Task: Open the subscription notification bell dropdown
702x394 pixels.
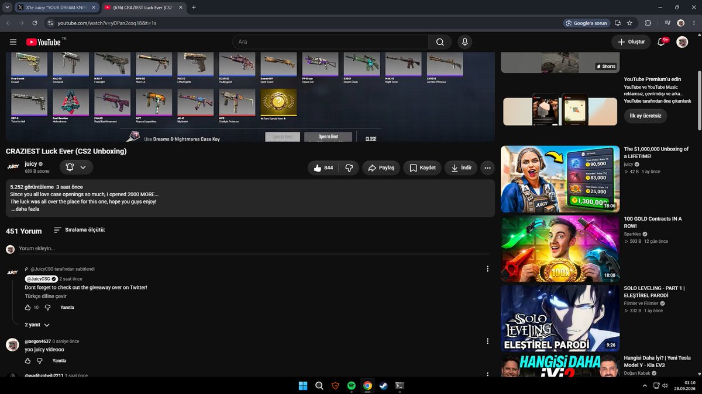Action: coord(77,168)
